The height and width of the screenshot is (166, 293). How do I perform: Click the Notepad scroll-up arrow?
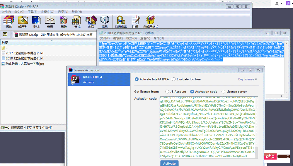point(286,43)
